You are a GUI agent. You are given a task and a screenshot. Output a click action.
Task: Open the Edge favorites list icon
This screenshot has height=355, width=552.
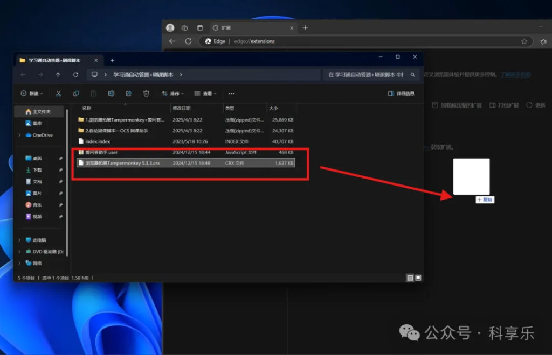click(x=543, y=41)
